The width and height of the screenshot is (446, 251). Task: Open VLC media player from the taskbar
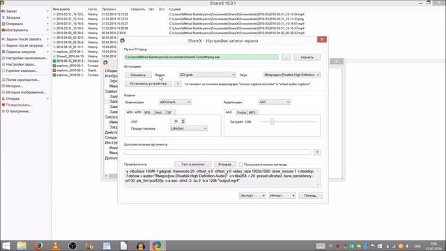[56, 245]
